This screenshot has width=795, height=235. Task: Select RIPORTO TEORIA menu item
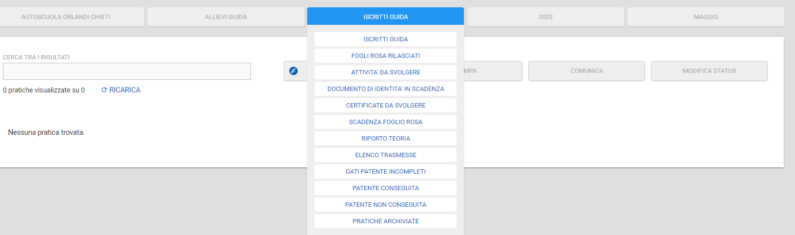pos(385,139)
